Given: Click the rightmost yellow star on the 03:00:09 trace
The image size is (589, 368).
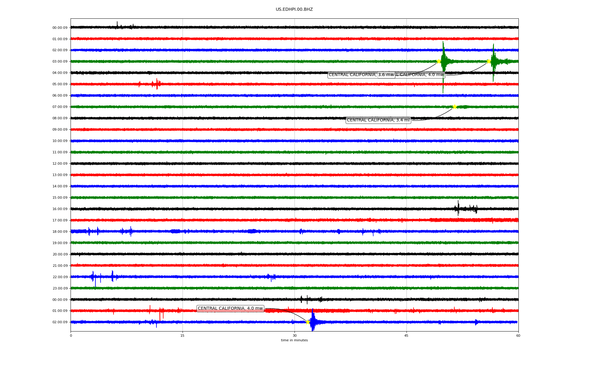Looking at the screenshot, I should [489, 61].
